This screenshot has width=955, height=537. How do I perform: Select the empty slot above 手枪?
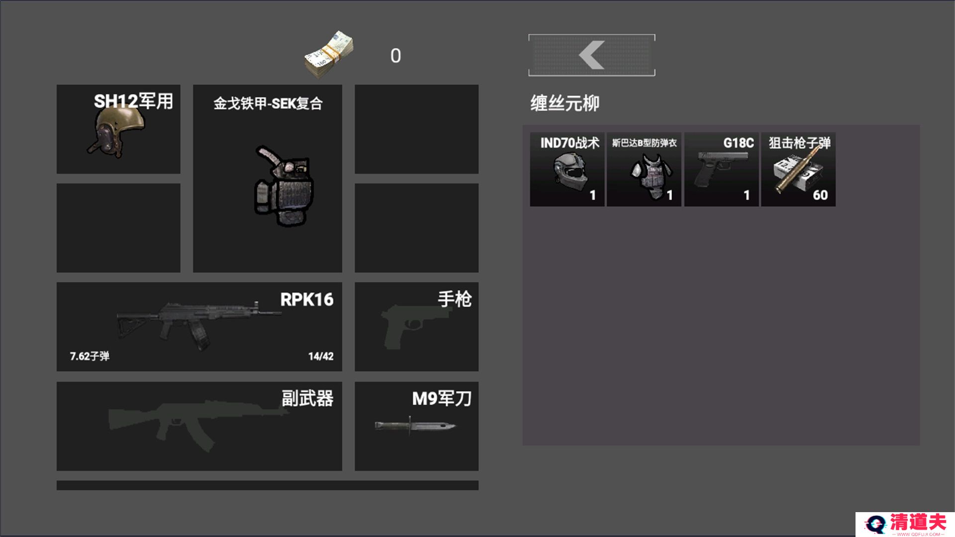(417, 228)
